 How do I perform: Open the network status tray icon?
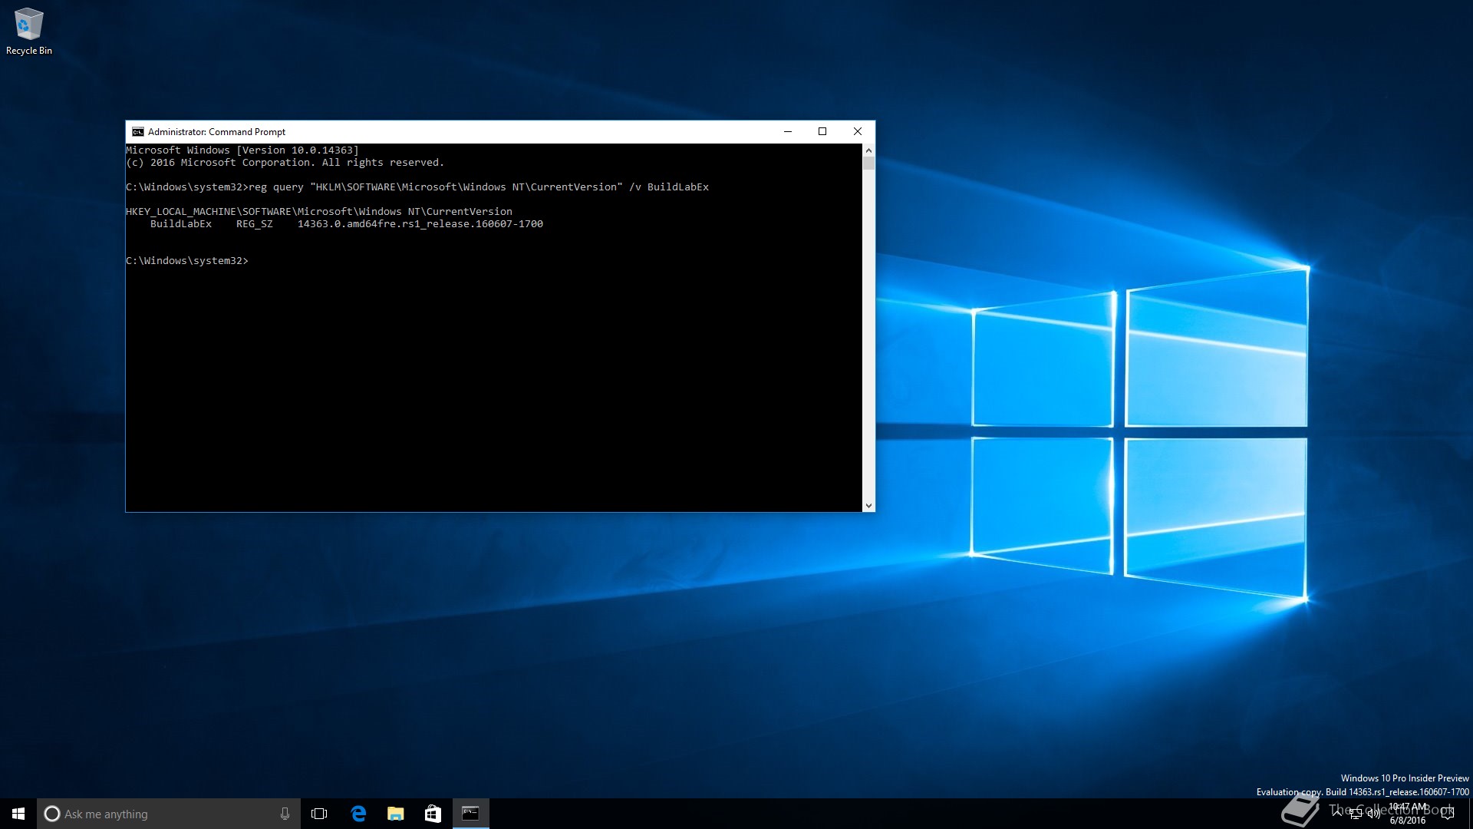tap(1356, 814)
